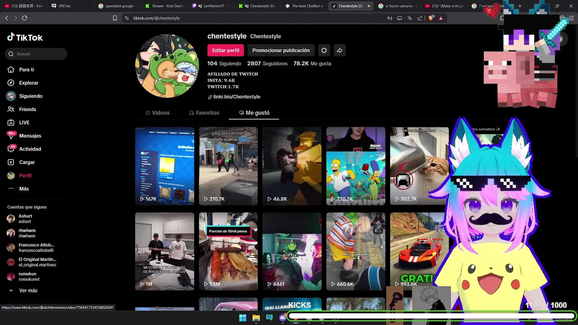
Task: Click browser back arrow
Action: coord(6,18)
